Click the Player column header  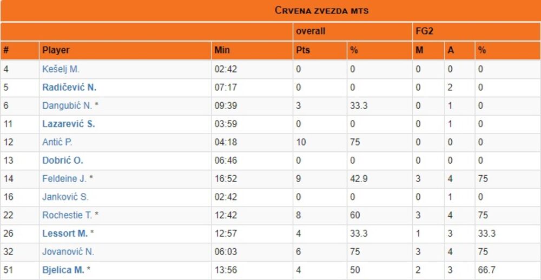pyautogui.click(x=56, y=50)
